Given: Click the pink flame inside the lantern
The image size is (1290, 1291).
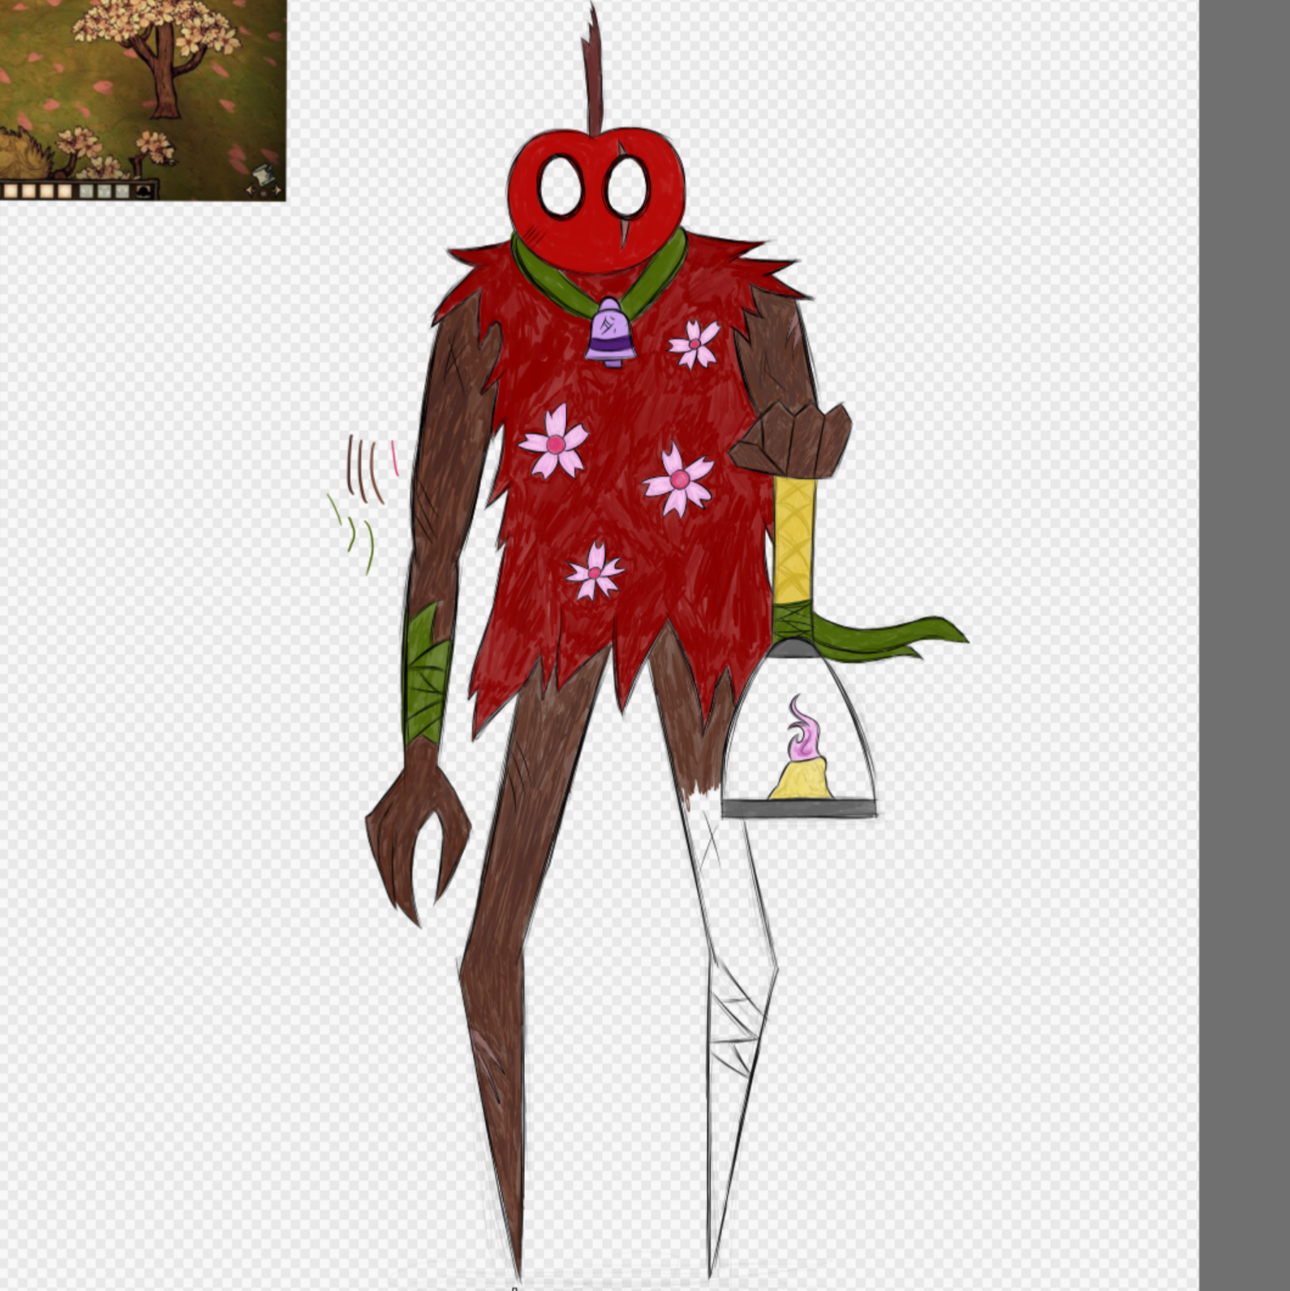Looking at the screenshot, I should (x=802, y=726).
